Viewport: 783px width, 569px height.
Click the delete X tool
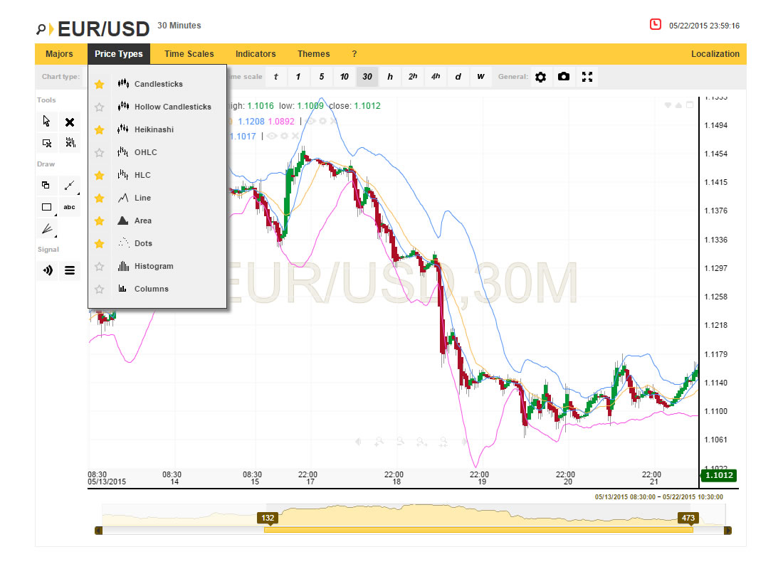pos(70,122)
